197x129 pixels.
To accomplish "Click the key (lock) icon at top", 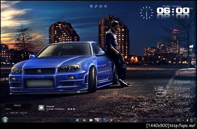I will tap(96, 6).
